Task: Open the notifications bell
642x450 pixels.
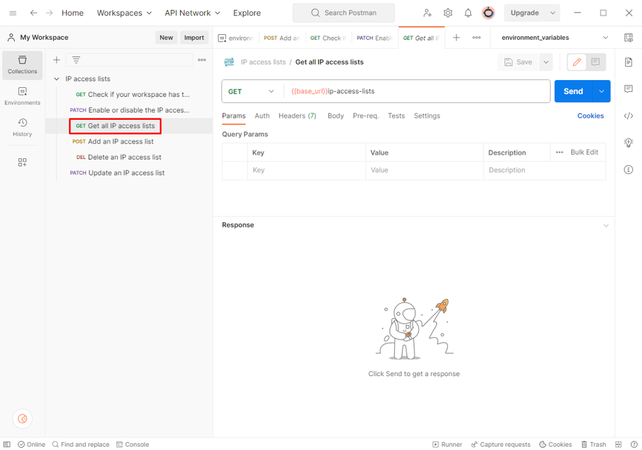Action: click(468, 13)
